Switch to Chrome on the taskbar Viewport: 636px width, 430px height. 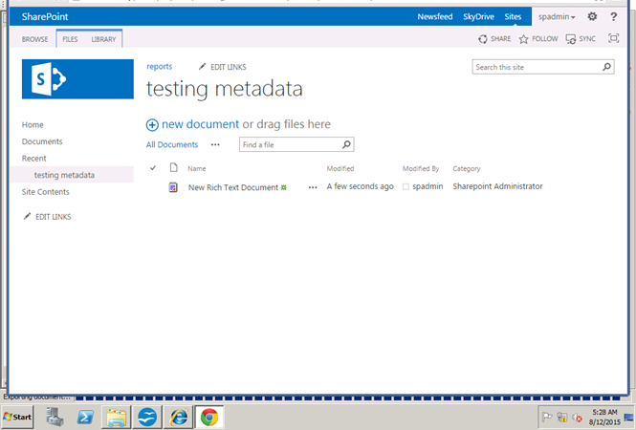[x=209, y=417]
